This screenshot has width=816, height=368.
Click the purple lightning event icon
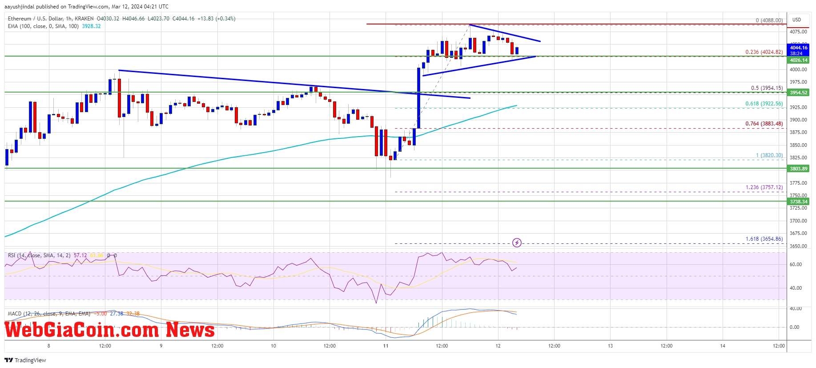click(x=517, y=243)
